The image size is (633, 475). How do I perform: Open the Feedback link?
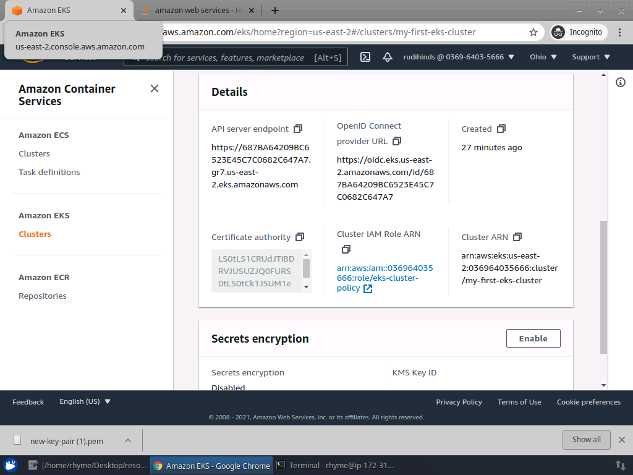click(x=28, y=402)
